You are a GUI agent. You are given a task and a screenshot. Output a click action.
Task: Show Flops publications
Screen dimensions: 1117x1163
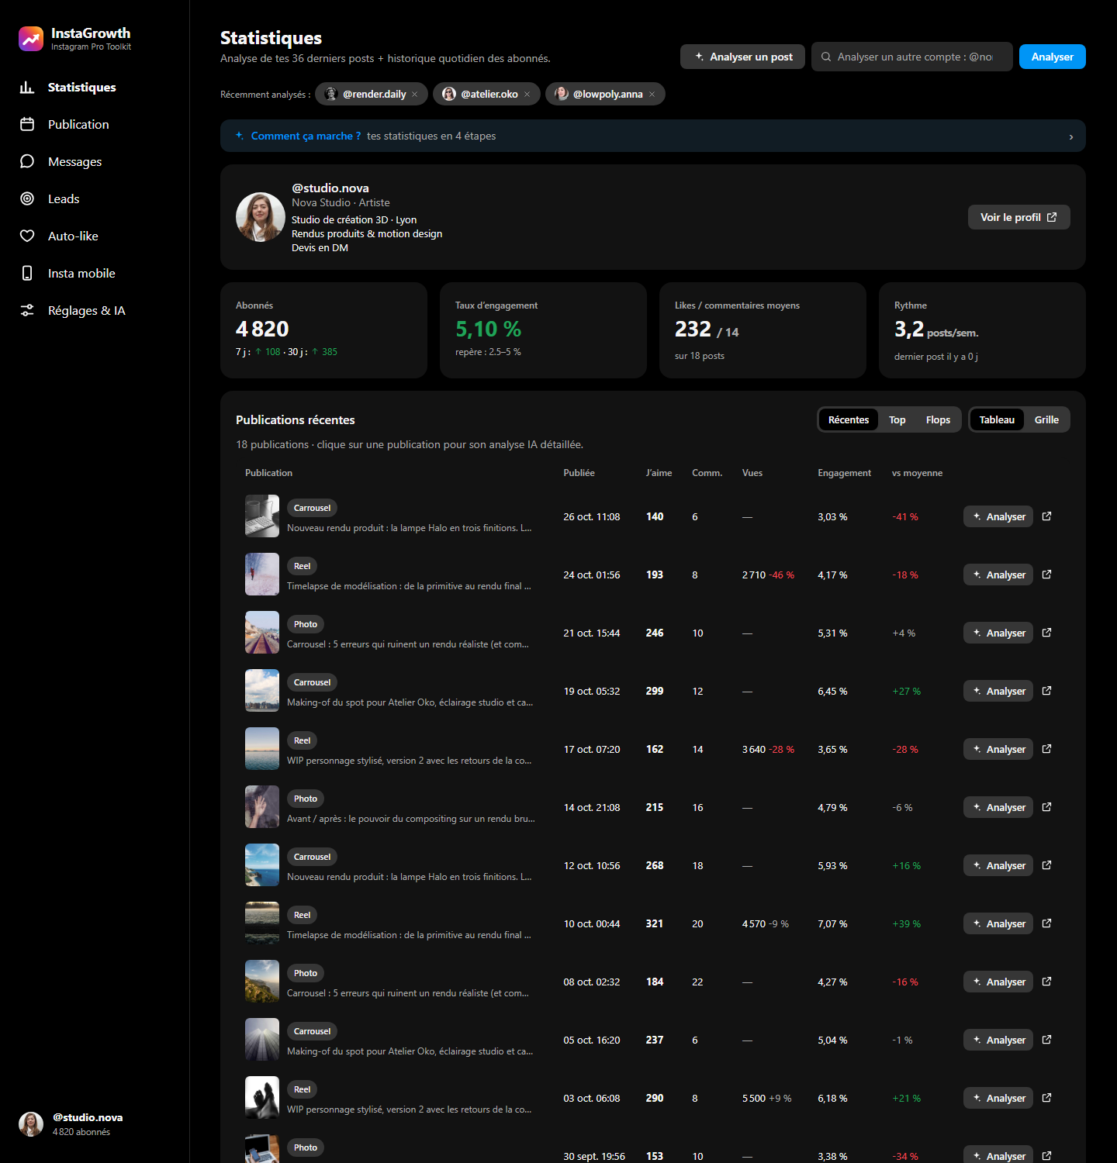(938, 420)
